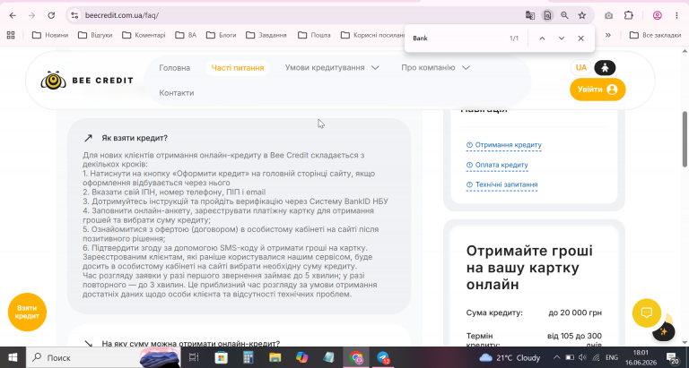
Task: Open the Windows Start menu
Action: click(13, 357)
